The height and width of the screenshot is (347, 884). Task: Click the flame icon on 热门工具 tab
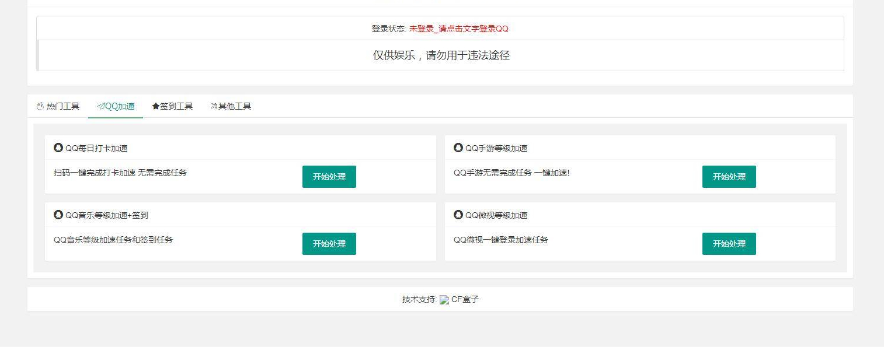(x=40, y=106)
